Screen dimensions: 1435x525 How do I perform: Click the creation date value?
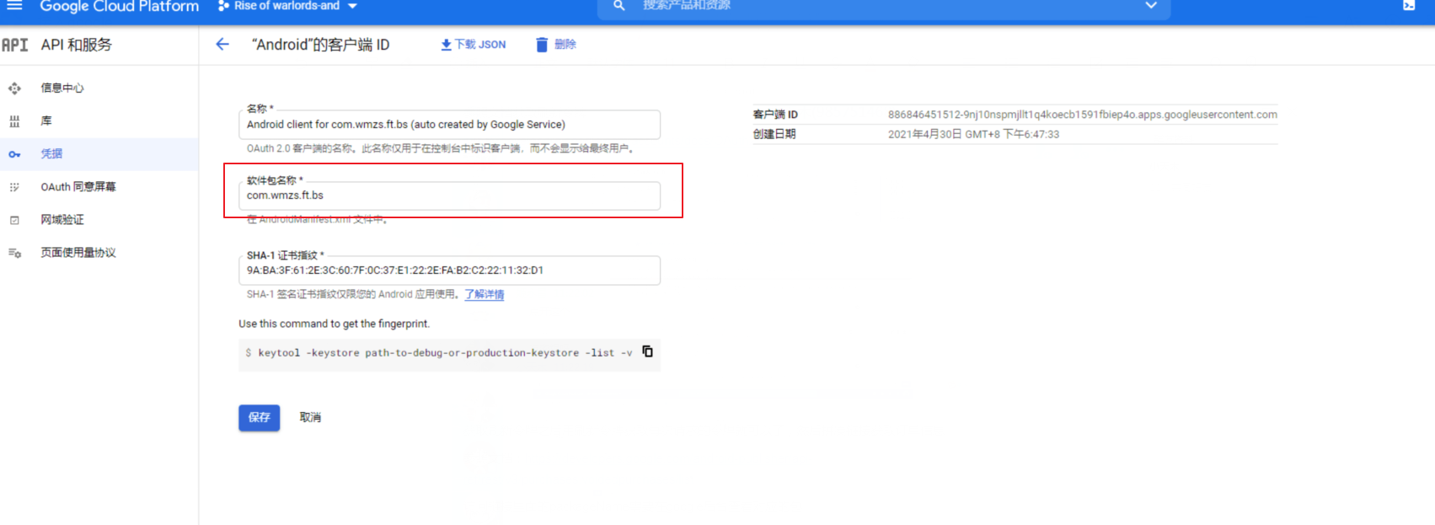tap(973, 134)
